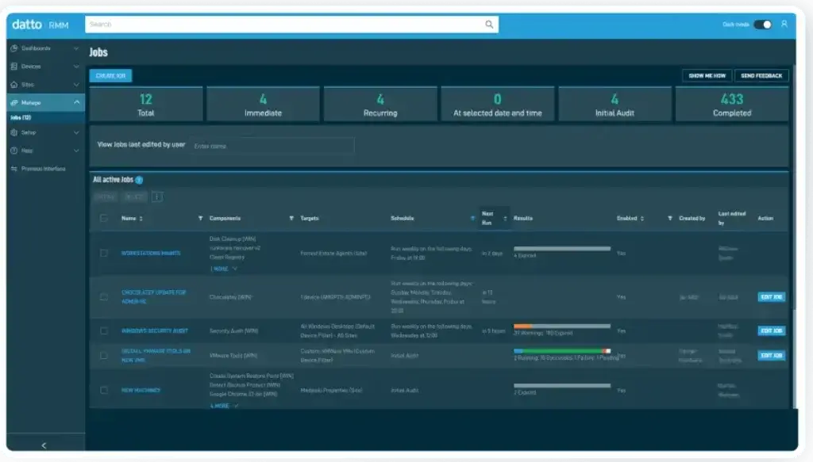813x462 pixels.
Task: Click the top Search field
Action: click(291, 25)
